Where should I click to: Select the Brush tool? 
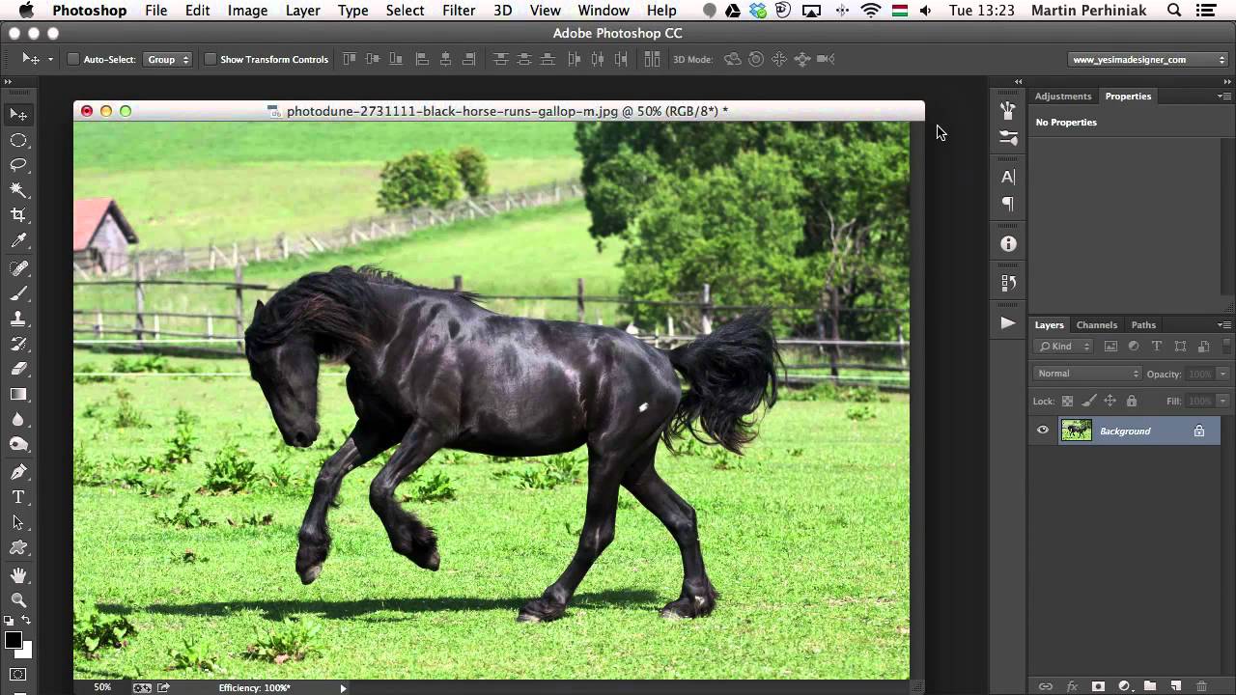coord(18,292)
